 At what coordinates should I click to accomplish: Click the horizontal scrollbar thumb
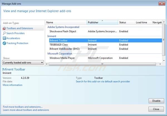[102, 64]
